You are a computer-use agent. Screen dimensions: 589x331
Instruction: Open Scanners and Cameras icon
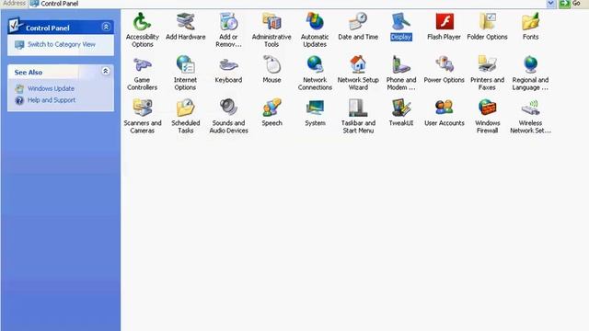coord(143,108)
